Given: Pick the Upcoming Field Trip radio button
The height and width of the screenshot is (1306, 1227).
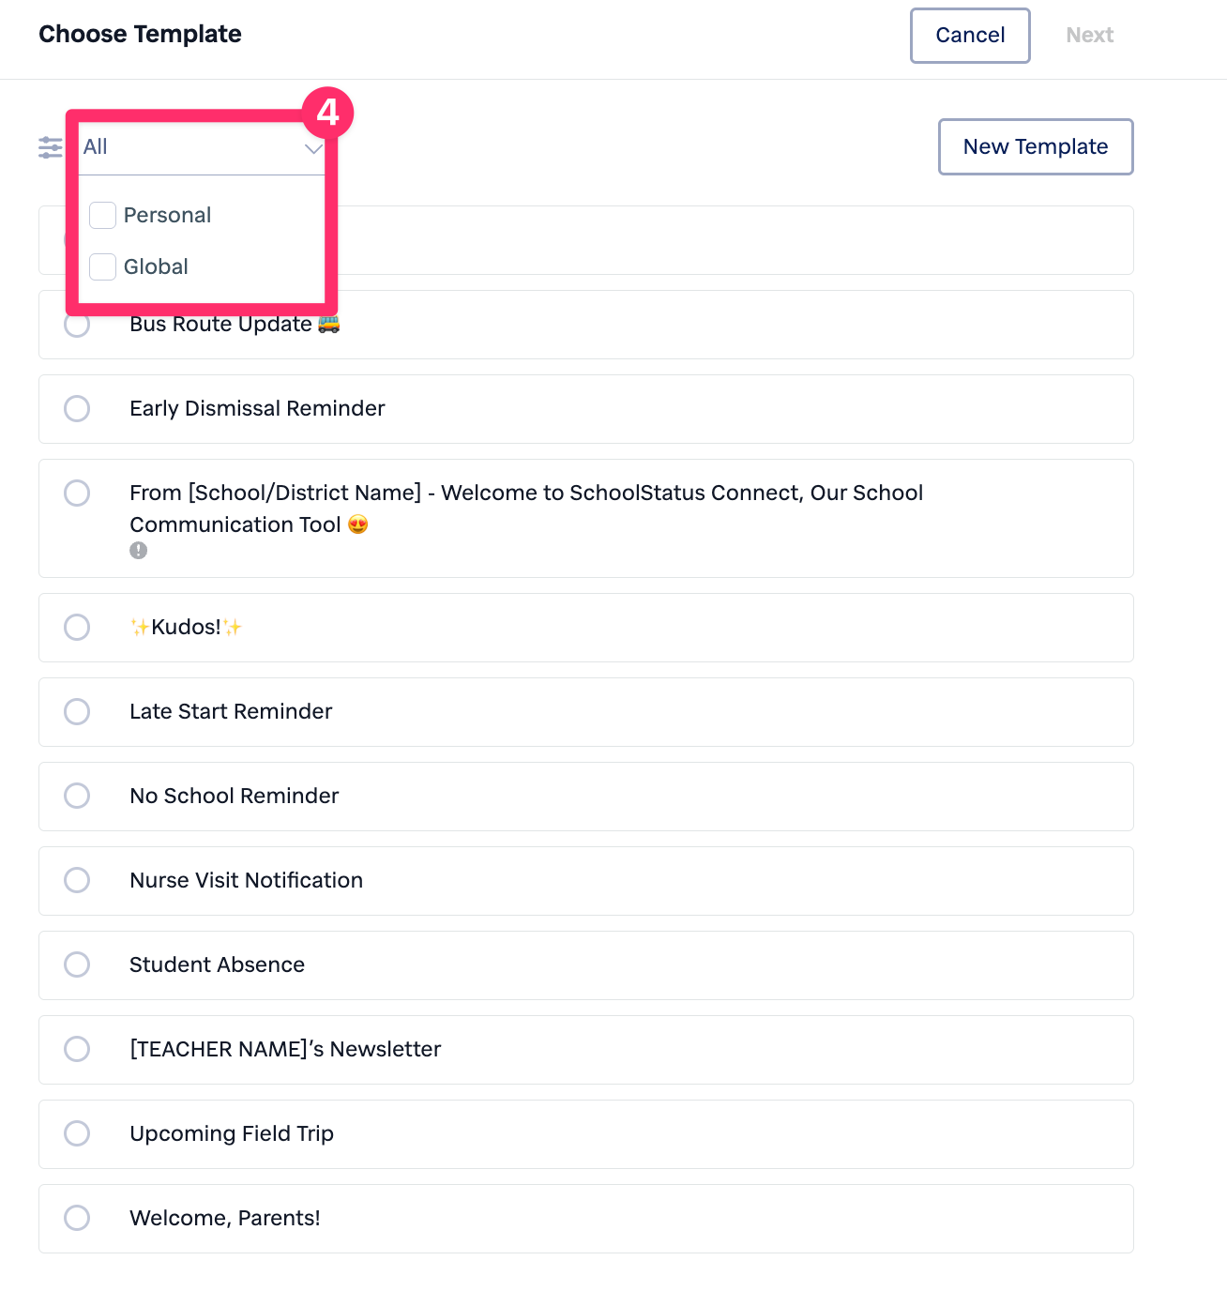Looking at the screenshot, I should (x=77, y=1134).
